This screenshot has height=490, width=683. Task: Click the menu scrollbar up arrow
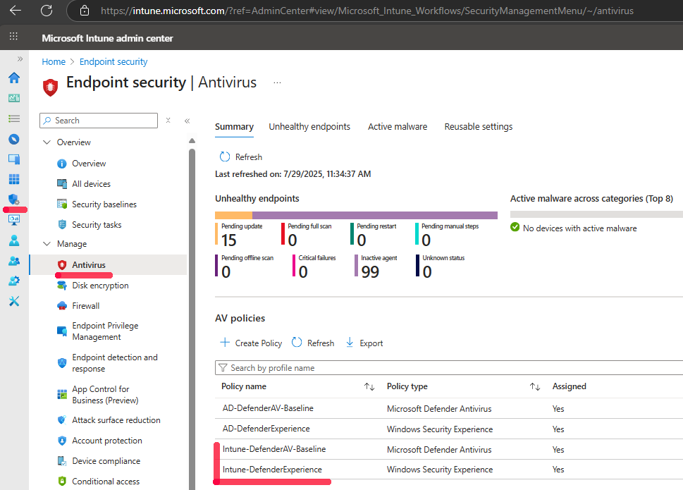click(x=192, y=141)
